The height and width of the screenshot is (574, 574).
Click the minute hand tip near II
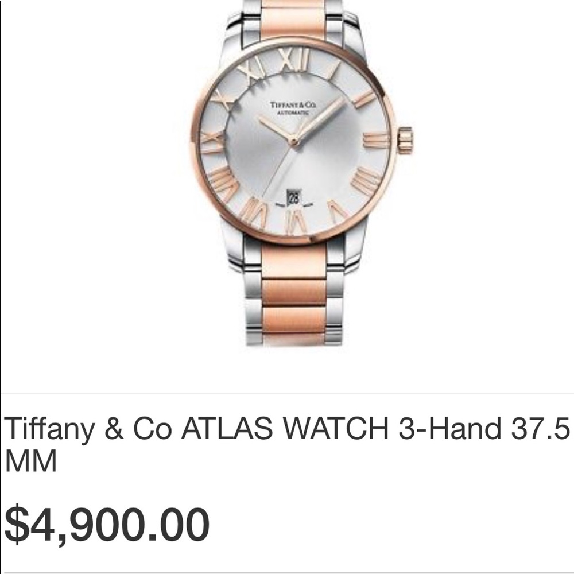pyautogui.click(x=339, y=102)
